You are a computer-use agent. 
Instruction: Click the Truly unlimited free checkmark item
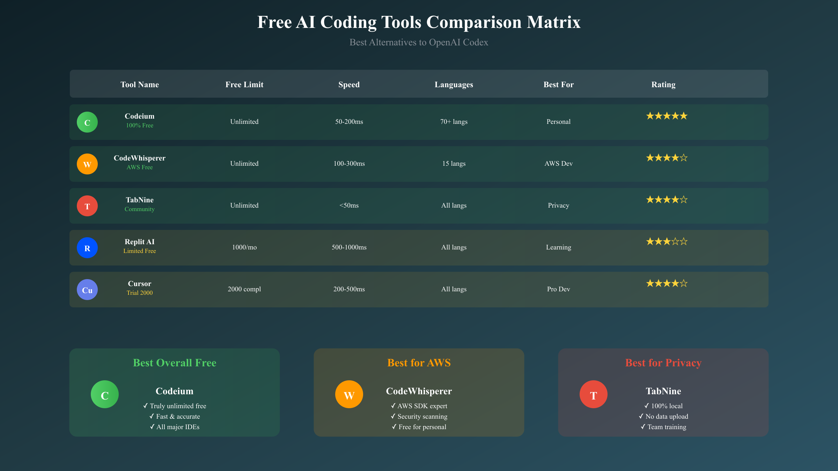click(175, 406)
